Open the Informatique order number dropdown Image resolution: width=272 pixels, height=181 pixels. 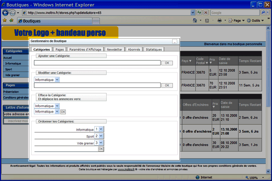(x=99, y=129)
